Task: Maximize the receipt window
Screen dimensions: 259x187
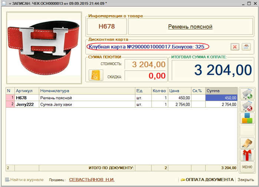Action: coord(249,3)
